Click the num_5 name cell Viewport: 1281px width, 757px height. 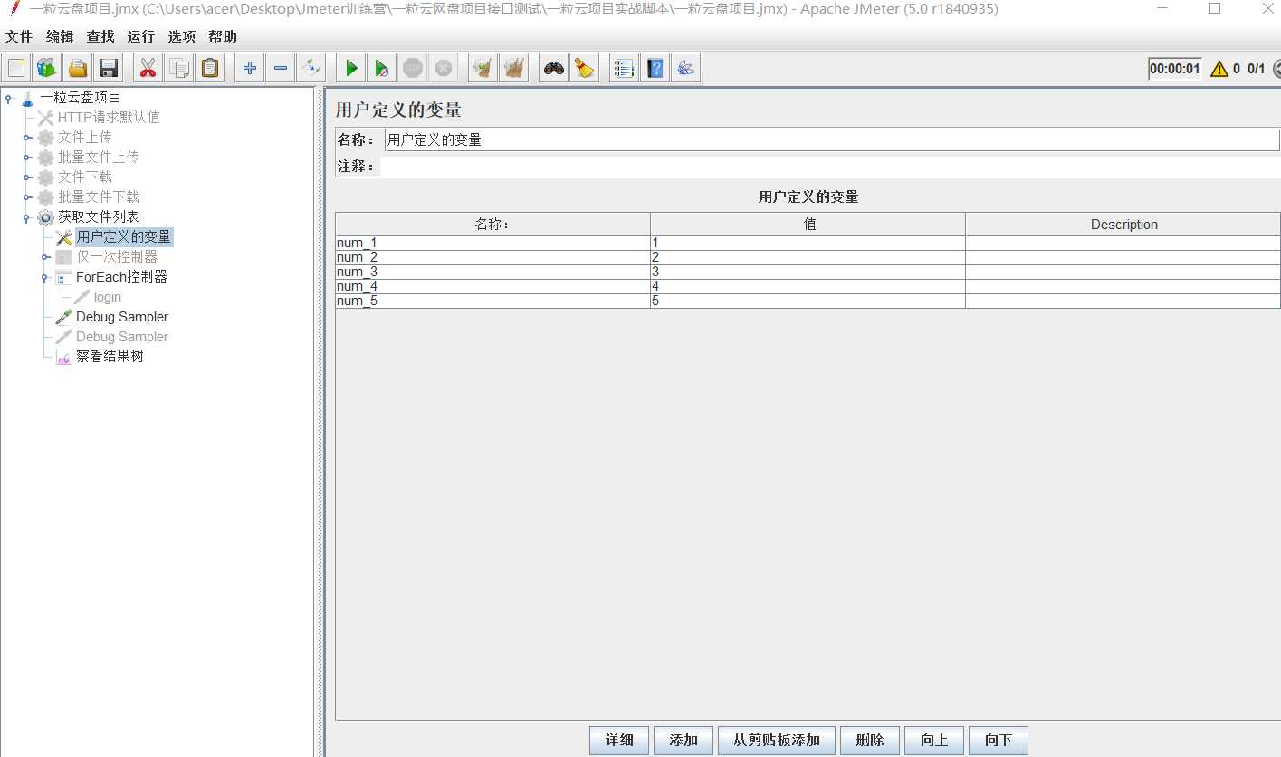tap(492, 301)
